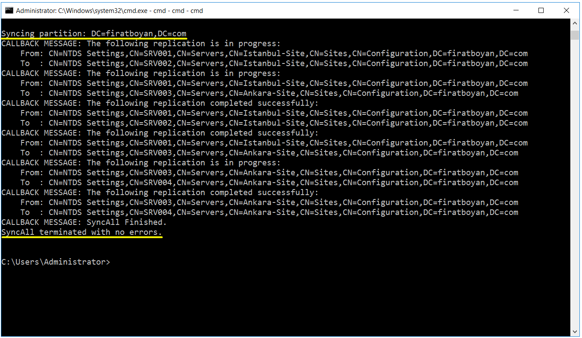The image size is (582, 338).
Task: Click the 'C:\Users\Administrator>' prompt
Action: point(56,262)
